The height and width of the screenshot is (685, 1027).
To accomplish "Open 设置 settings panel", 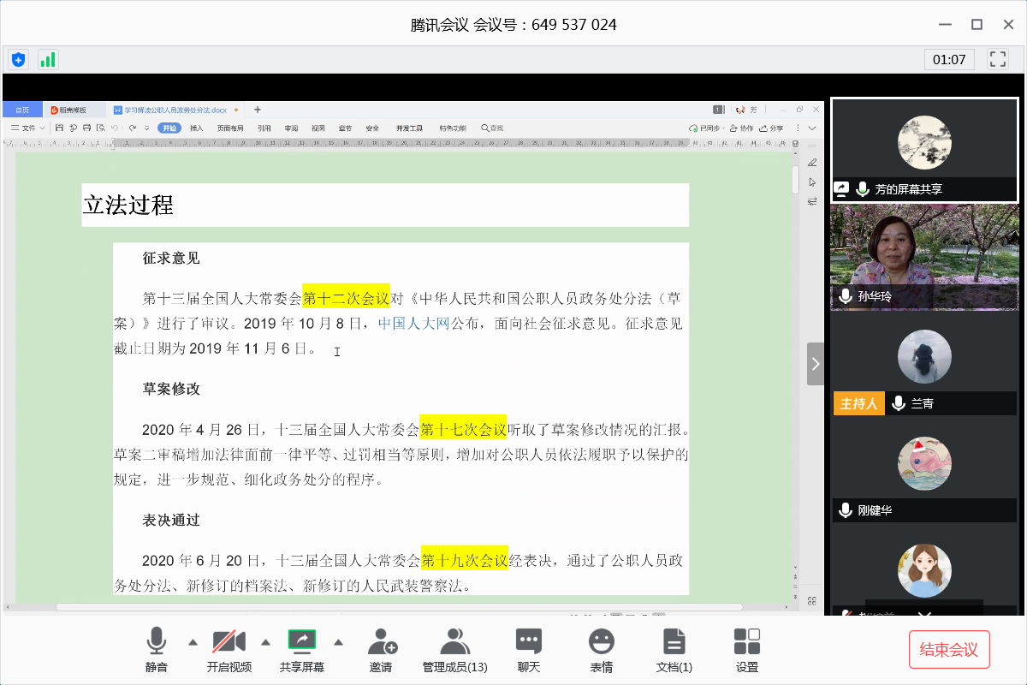I will (746, 649).
